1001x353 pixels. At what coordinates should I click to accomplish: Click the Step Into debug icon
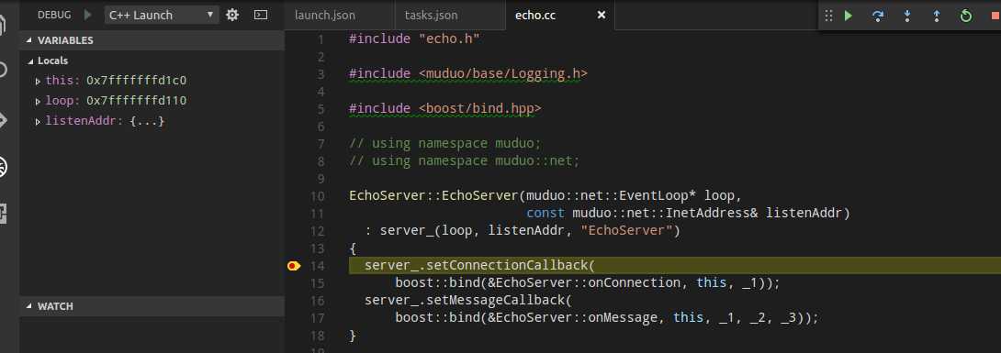907,16
